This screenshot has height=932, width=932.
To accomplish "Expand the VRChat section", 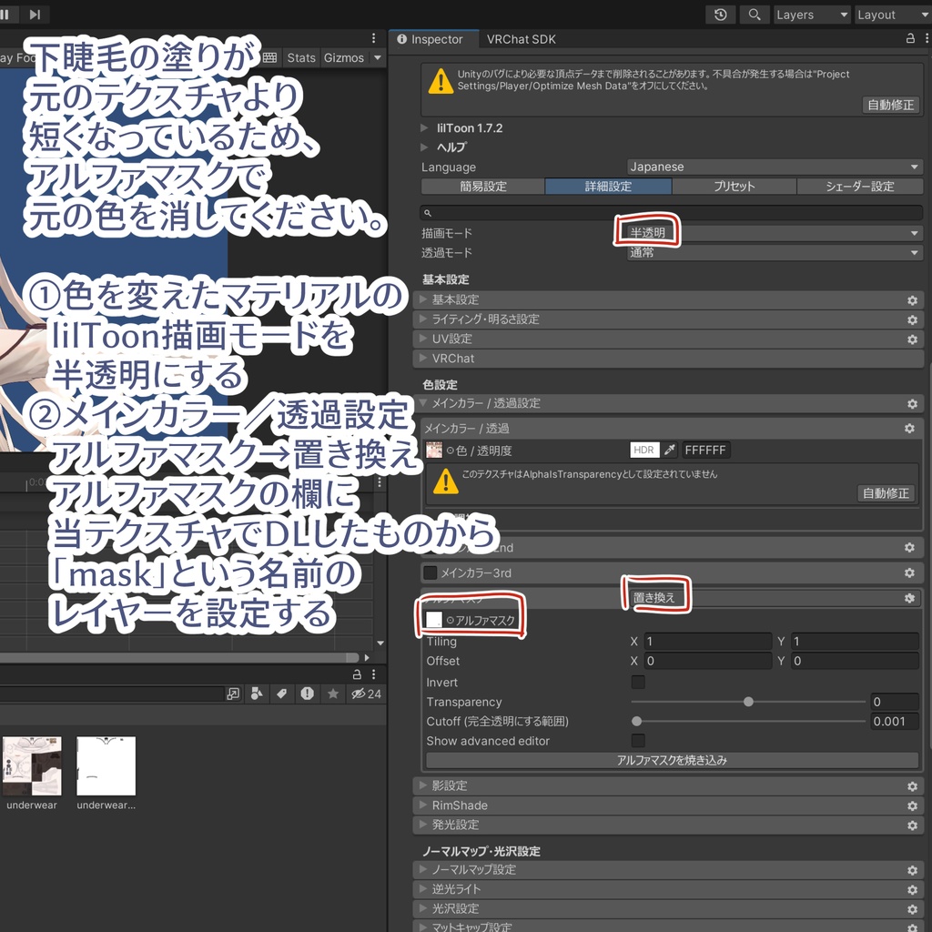I will pos(667,359).
